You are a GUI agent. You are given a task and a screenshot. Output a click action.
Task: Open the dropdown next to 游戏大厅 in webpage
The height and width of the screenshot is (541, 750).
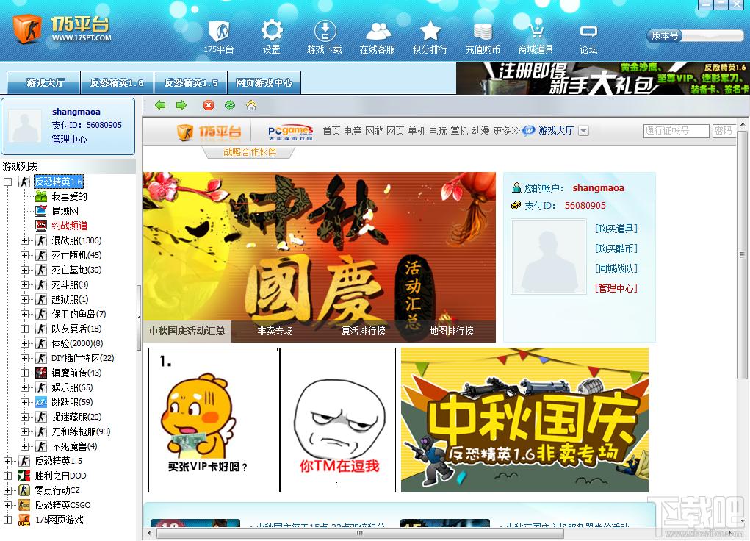[x=583, y=131]
